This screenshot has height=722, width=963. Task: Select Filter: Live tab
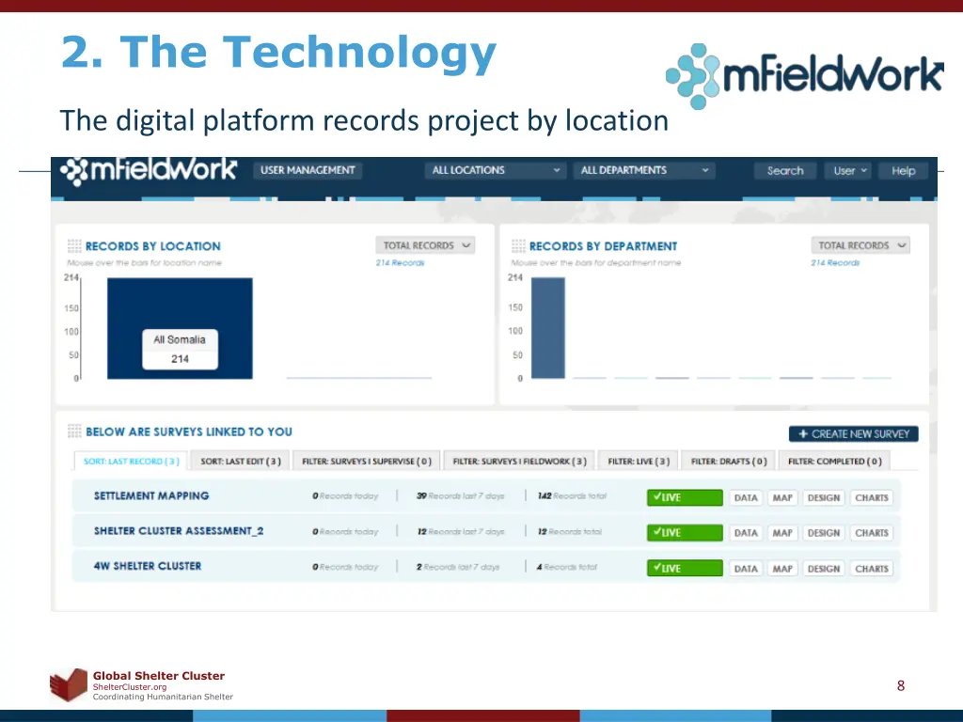click(639, 461)
